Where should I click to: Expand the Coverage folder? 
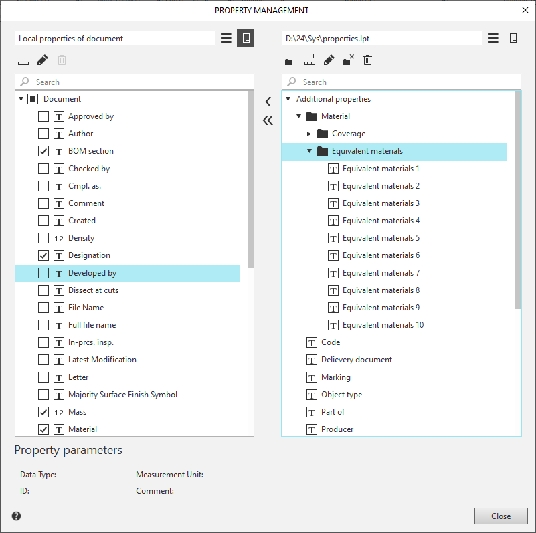(309, 134)
